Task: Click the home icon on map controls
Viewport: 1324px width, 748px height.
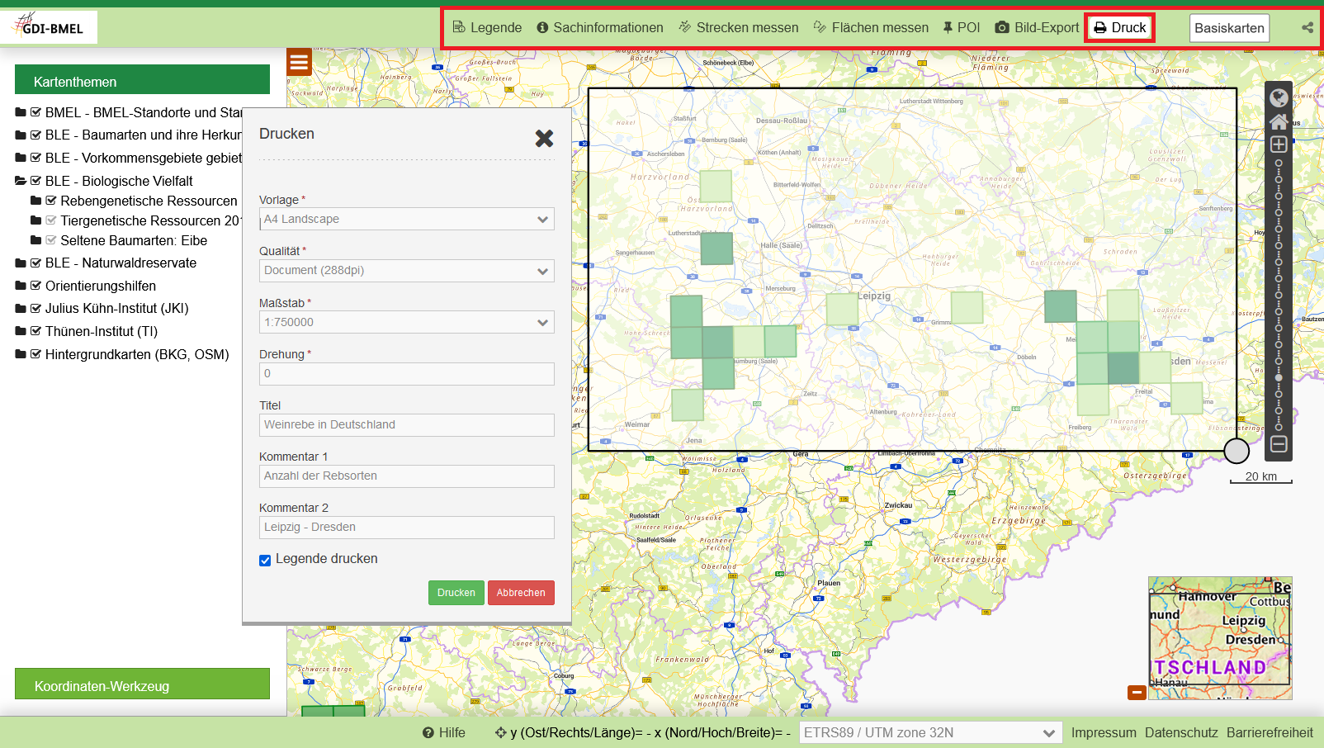Action: tap(1279, 122)
